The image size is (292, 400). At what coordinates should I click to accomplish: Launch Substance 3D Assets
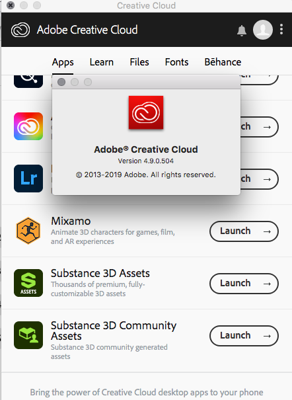(x=244, y=284)
